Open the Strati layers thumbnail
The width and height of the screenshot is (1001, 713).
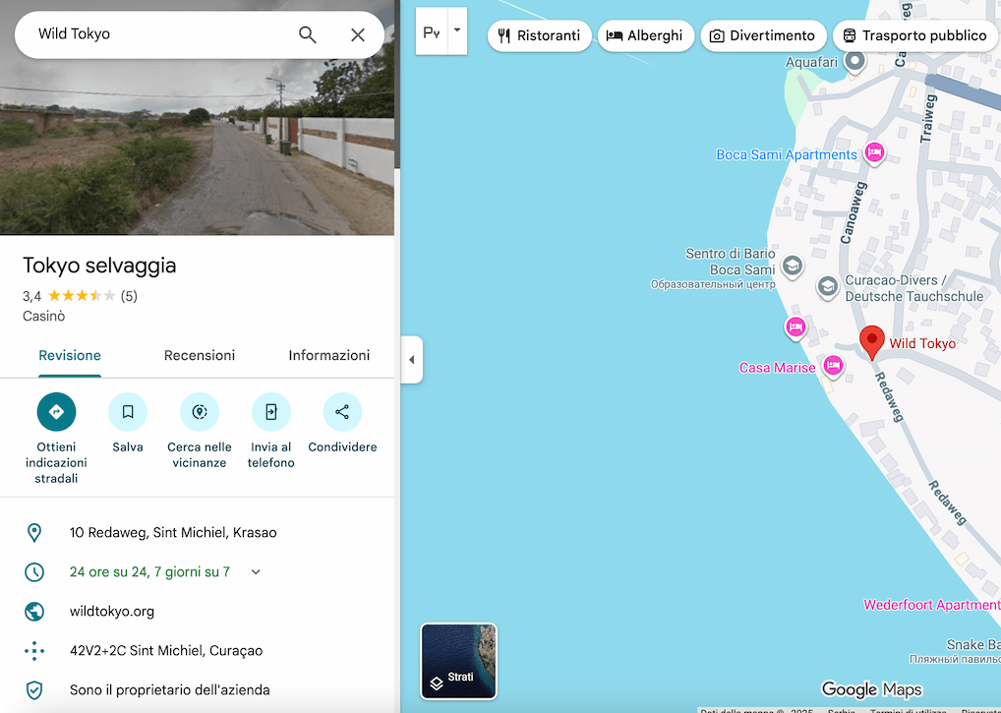click(x=458, y=661)
